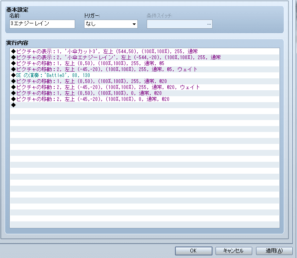The height and width of the screenshot is (258, 297).
Task: Select row ピクチャの移動：1, opacity 0, @20
Action: click(x=145, y=93)
